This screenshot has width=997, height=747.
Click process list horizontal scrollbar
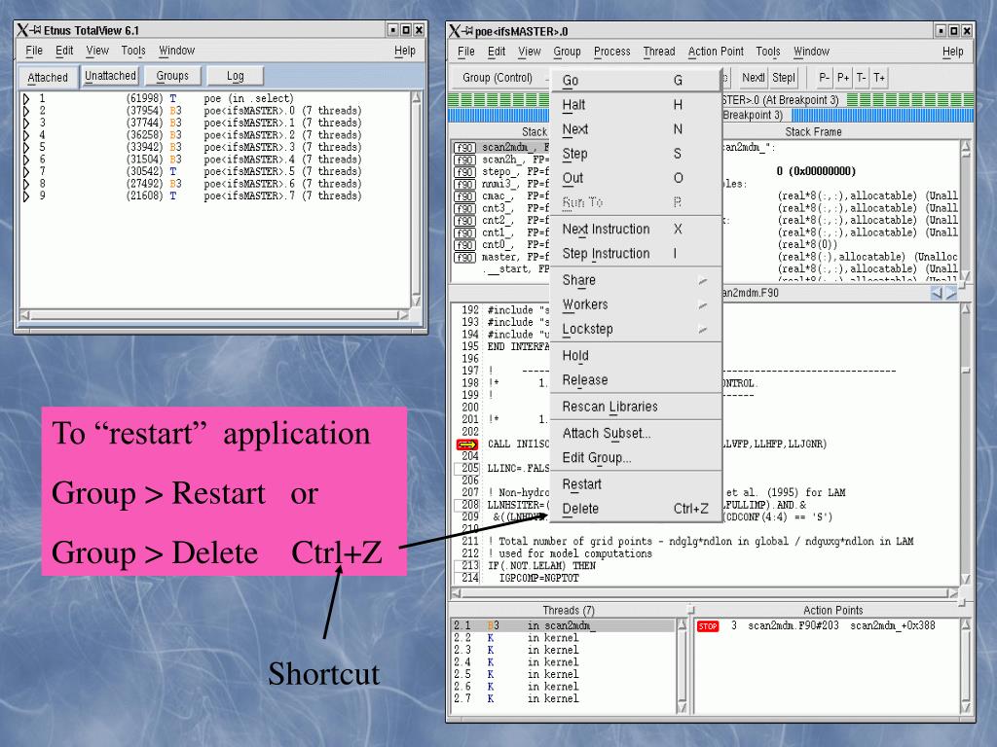point(214,314)
